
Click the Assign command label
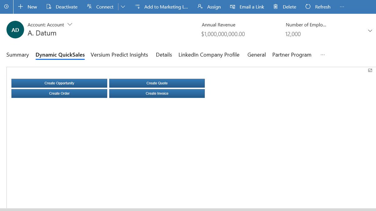[214, 7]
